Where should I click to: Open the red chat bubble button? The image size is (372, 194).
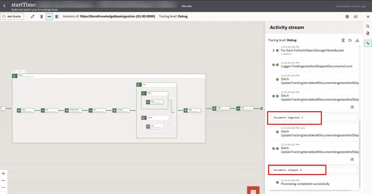point(253,190)
